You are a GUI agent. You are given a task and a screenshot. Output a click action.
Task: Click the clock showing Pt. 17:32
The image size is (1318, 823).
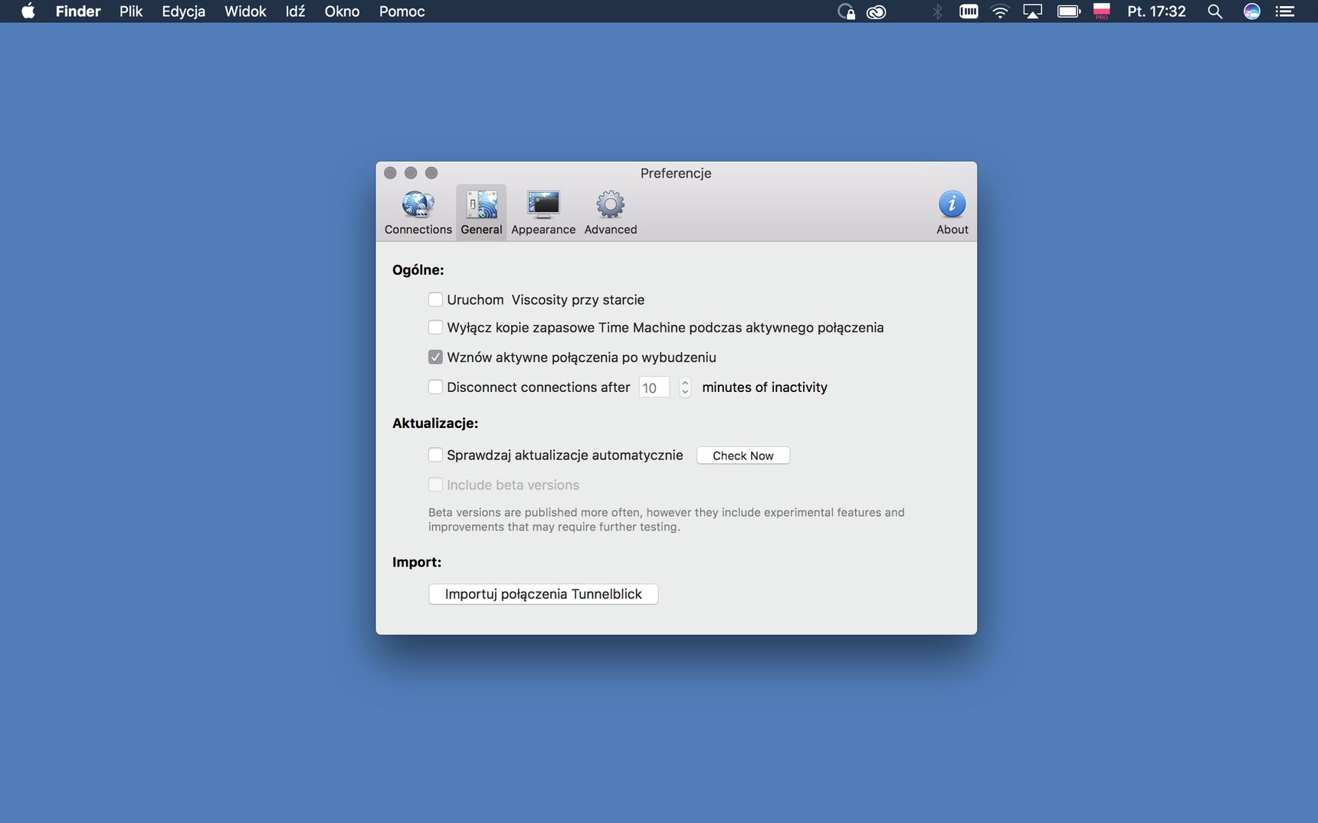(x=1156, y=11)
